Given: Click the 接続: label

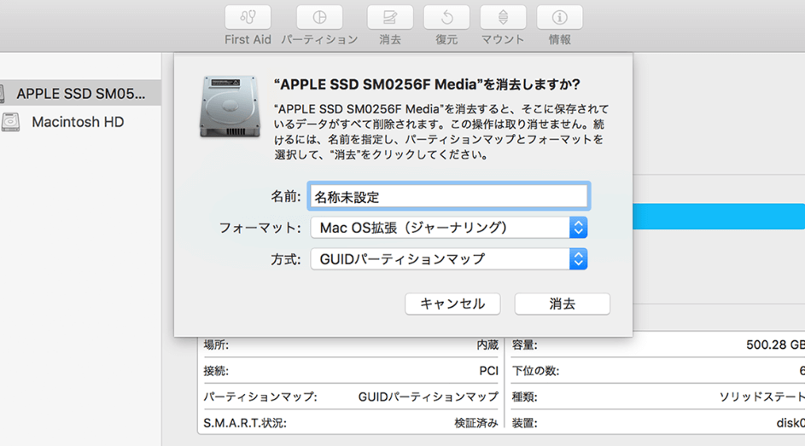Looking at the screenshot, I should (x=216, y=371).
